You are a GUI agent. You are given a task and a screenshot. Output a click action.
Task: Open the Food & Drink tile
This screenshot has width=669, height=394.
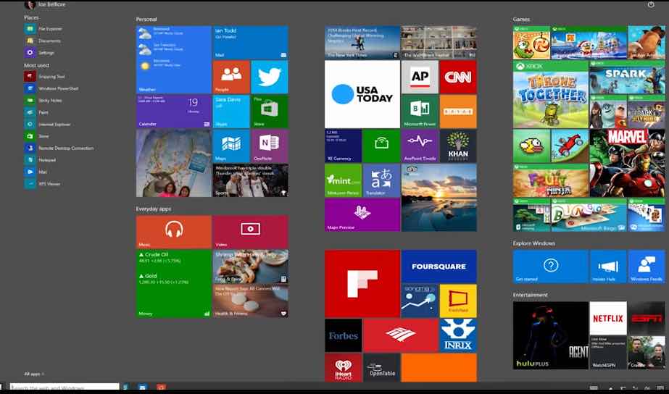click(251, 267)
